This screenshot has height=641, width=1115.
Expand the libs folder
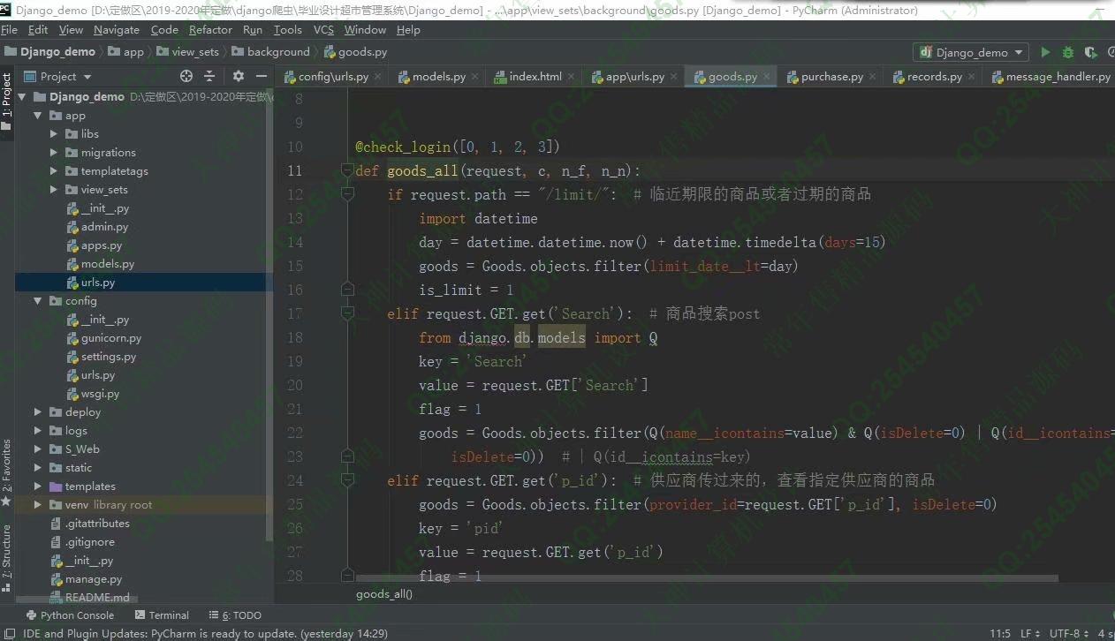tap(54, 134)
